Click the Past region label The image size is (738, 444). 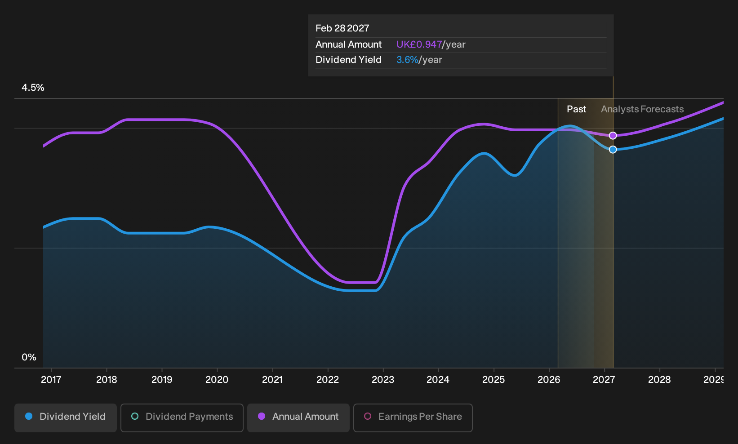(577, 109)
